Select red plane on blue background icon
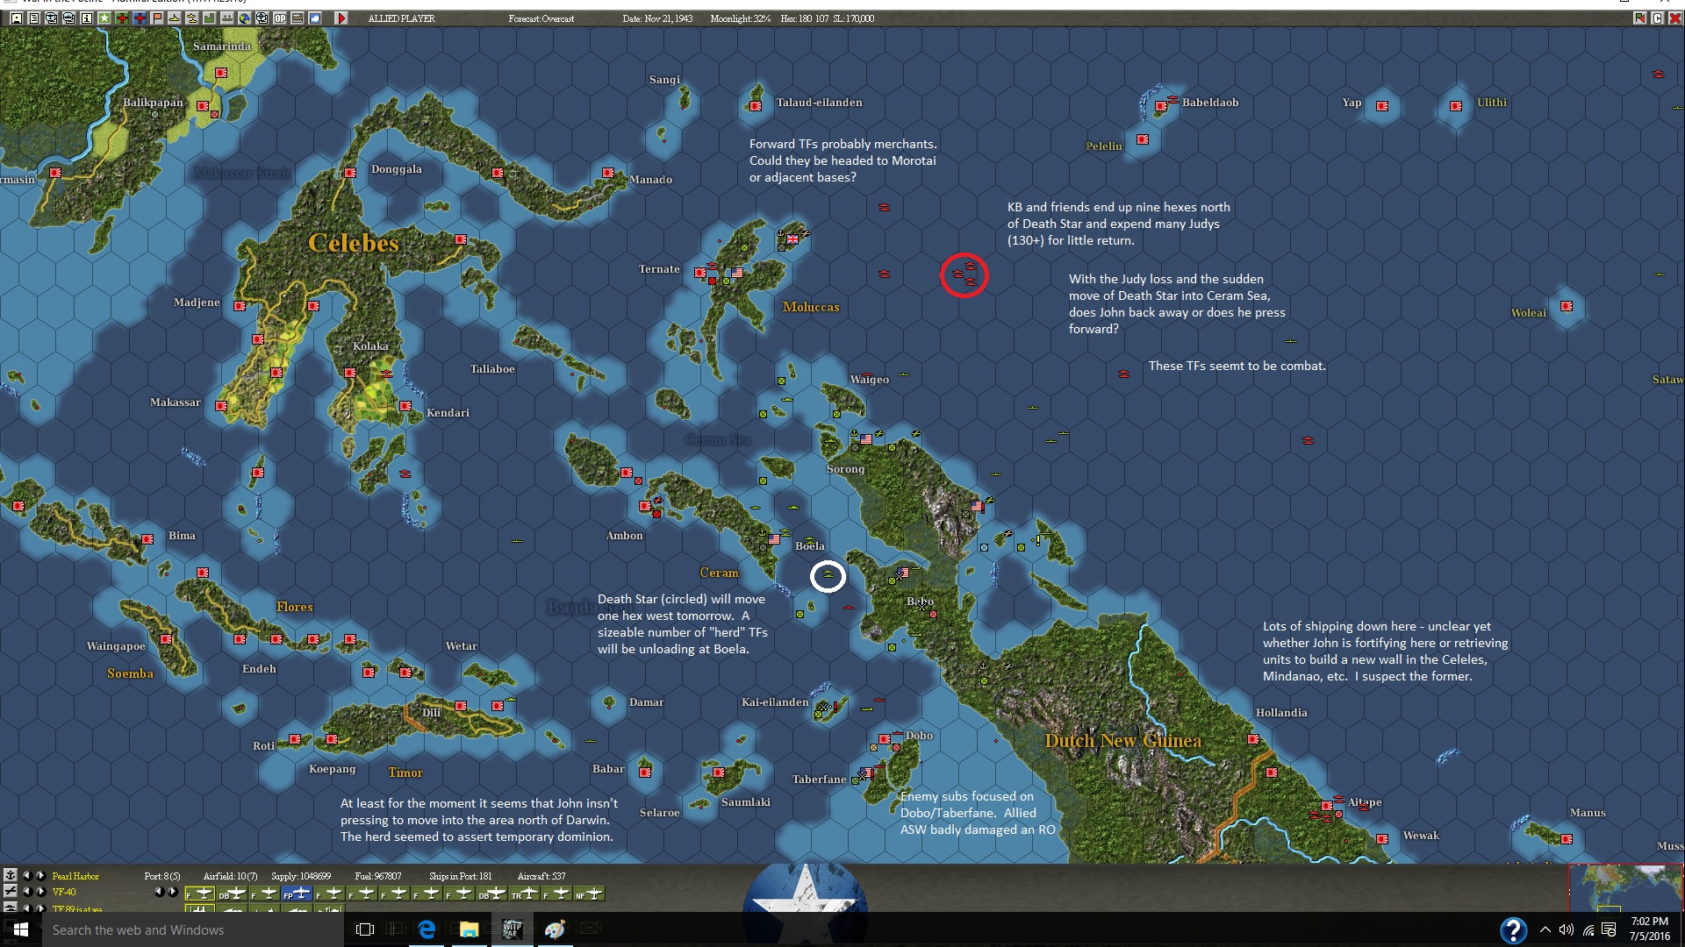This screenshot has width=1685, height=947. (x=139, y=18)
